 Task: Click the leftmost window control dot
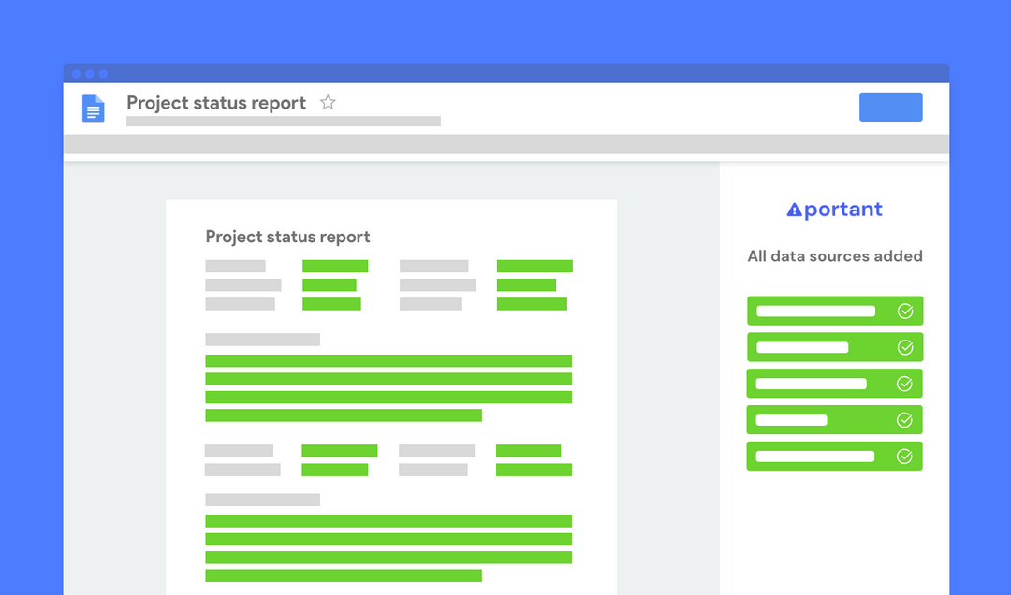pyautogui.click(x=76, y=73)
